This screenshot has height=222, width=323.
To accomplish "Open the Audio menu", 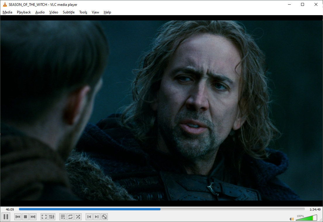I will (40, 12).
